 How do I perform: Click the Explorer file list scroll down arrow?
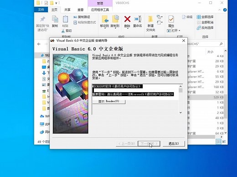tap(226, 133)
